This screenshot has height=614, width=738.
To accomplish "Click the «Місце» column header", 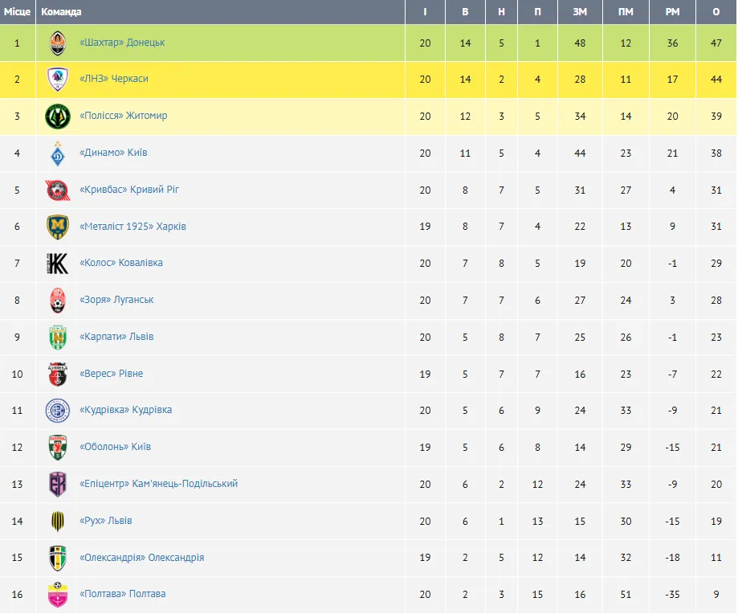I will pyautogui.click(x=17, y=12).
